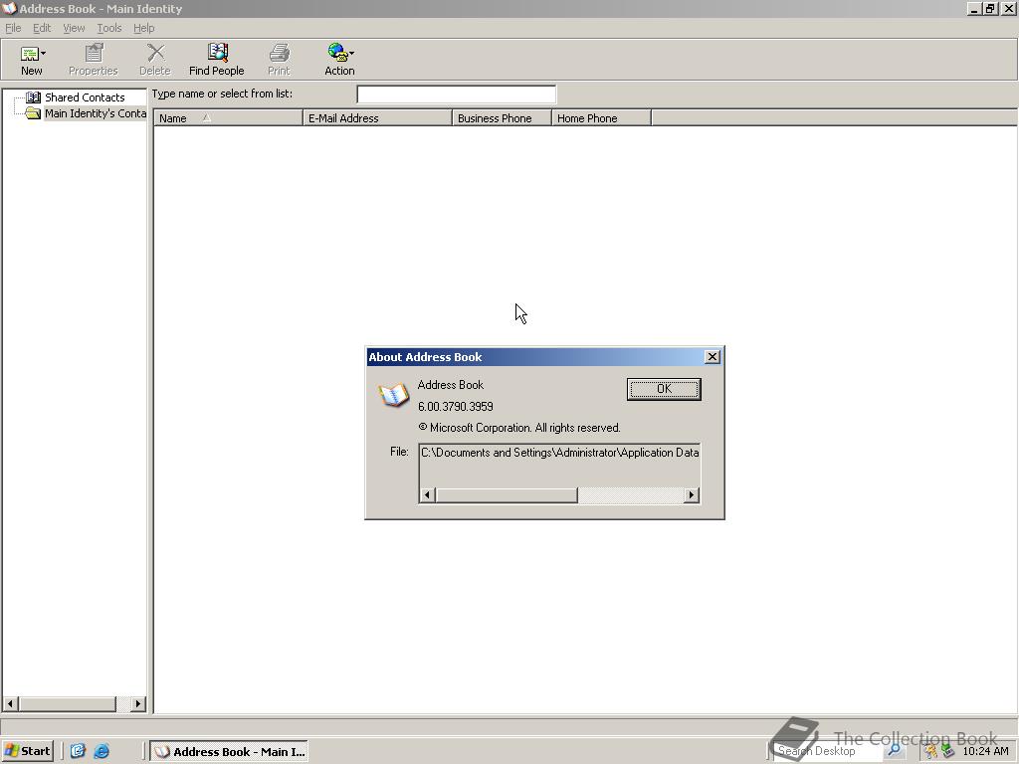Sort by Name column header
This screenshot has width=1019, height=764.
pos(228,118)
